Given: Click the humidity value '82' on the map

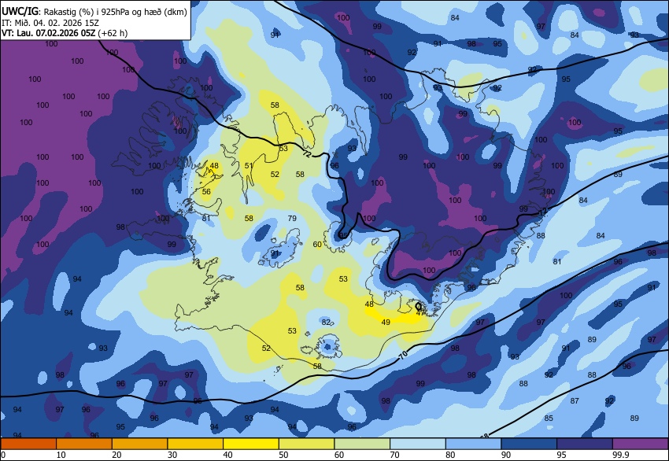Looking at the screenshot, I should coord(326,322).
